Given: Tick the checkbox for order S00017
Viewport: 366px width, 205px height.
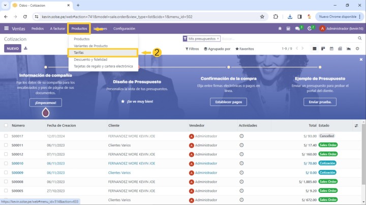Looking at the screenshot, I should [x=6, y=136].
